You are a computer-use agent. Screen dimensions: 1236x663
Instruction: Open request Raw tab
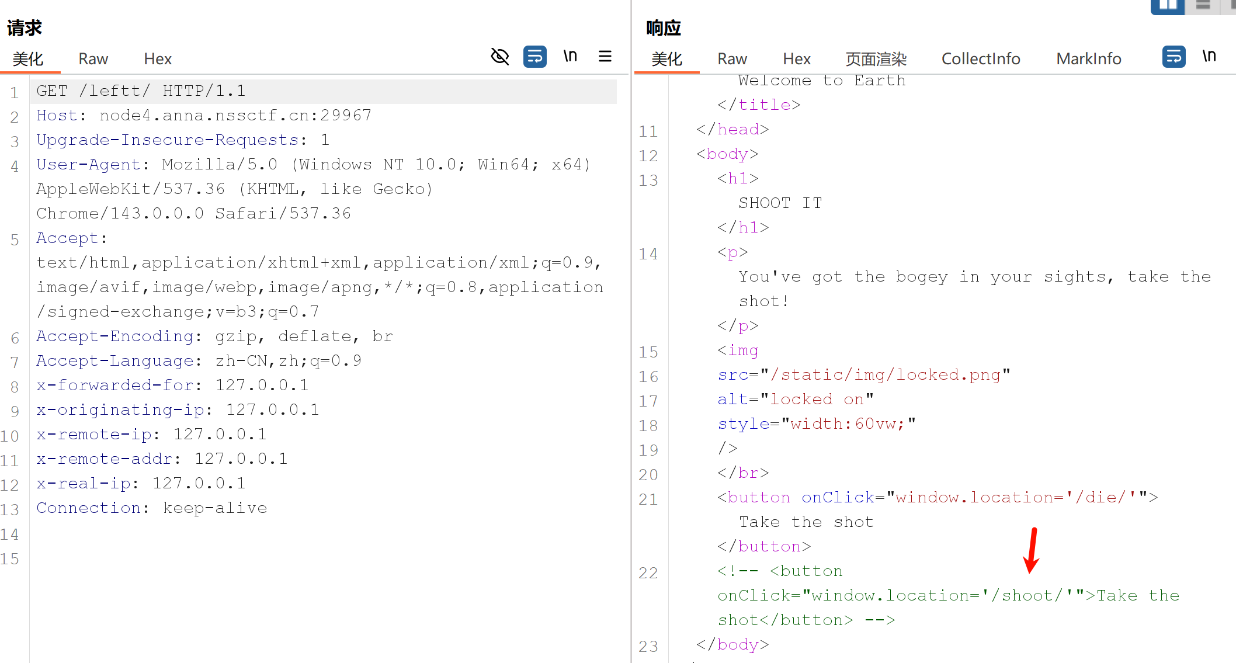pos(93,59)
